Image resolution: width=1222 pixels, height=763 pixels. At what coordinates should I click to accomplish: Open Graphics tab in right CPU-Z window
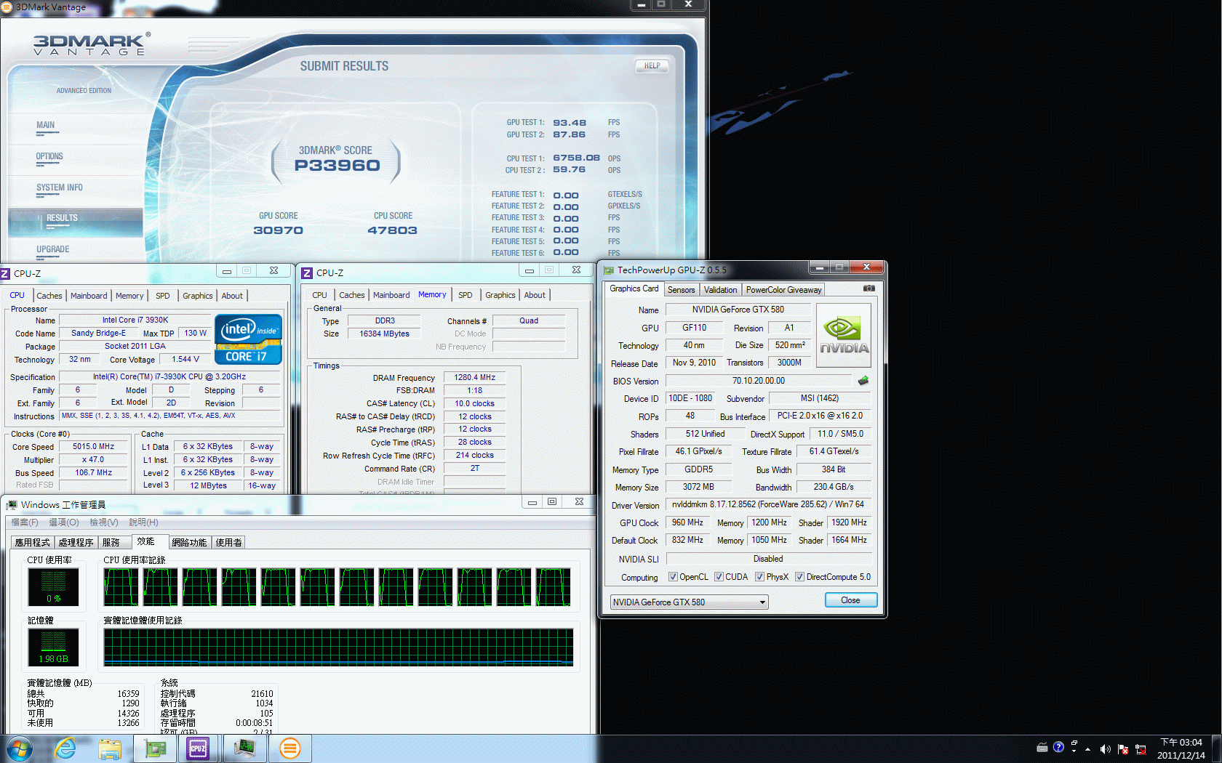coord(500,295)
